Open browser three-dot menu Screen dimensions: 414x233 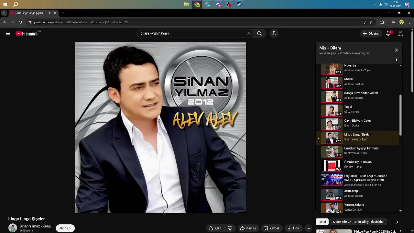[x=409, y=22]
